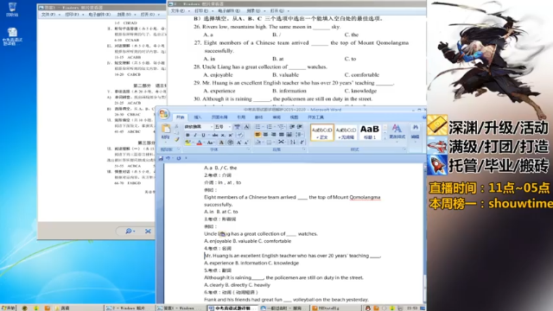This screenshot has width=553, height=311.
Task: Click the Format Painter brush icon
Action: point(176,140)
